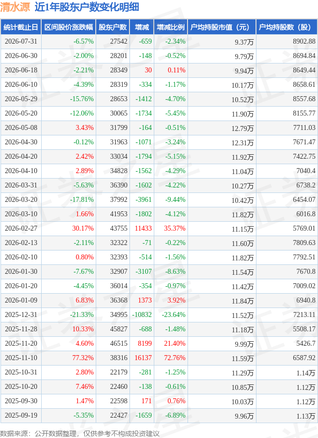The height and width of the screenshot is (438, 318).
Task: Click the 统计截止日 column header
Action: [x=21, y=27]
